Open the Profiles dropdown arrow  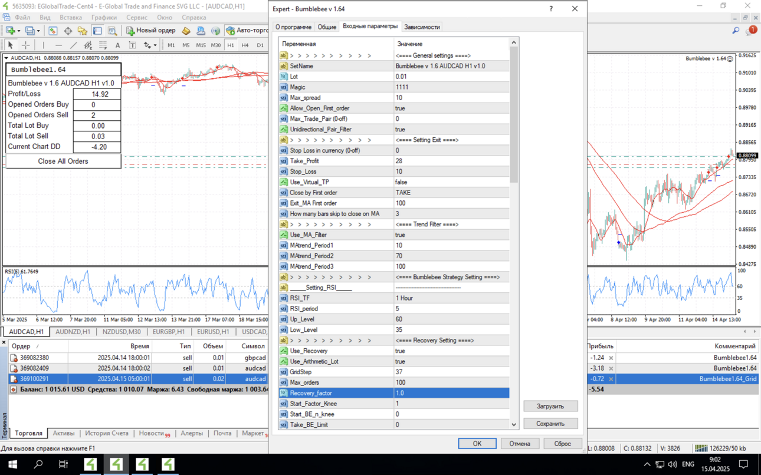pyautogui.click(x=38, y=31)
